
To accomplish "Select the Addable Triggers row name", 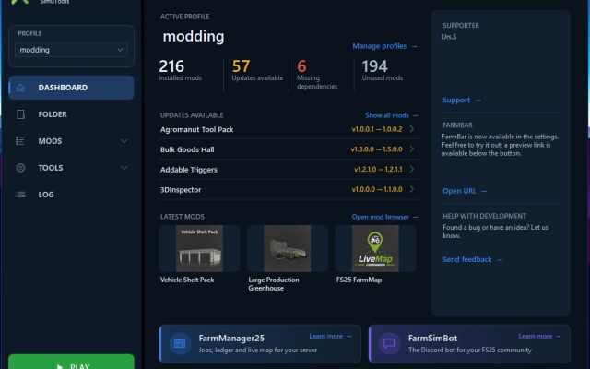I will [188, 170].
